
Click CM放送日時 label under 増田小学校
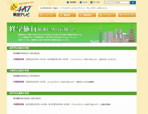[x=19, y=59]
